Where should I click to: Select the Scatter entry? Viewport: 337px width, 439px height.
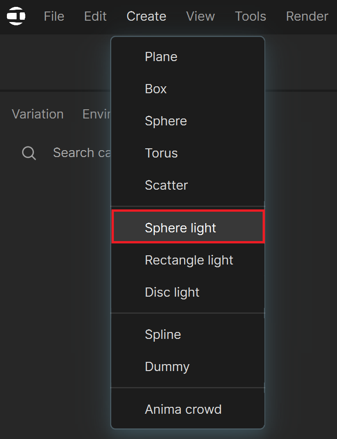coord(188,185)
